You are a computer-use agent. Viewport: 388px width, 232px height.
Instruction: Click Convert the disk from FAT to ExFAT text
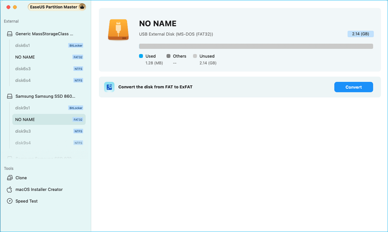(156, 87)
